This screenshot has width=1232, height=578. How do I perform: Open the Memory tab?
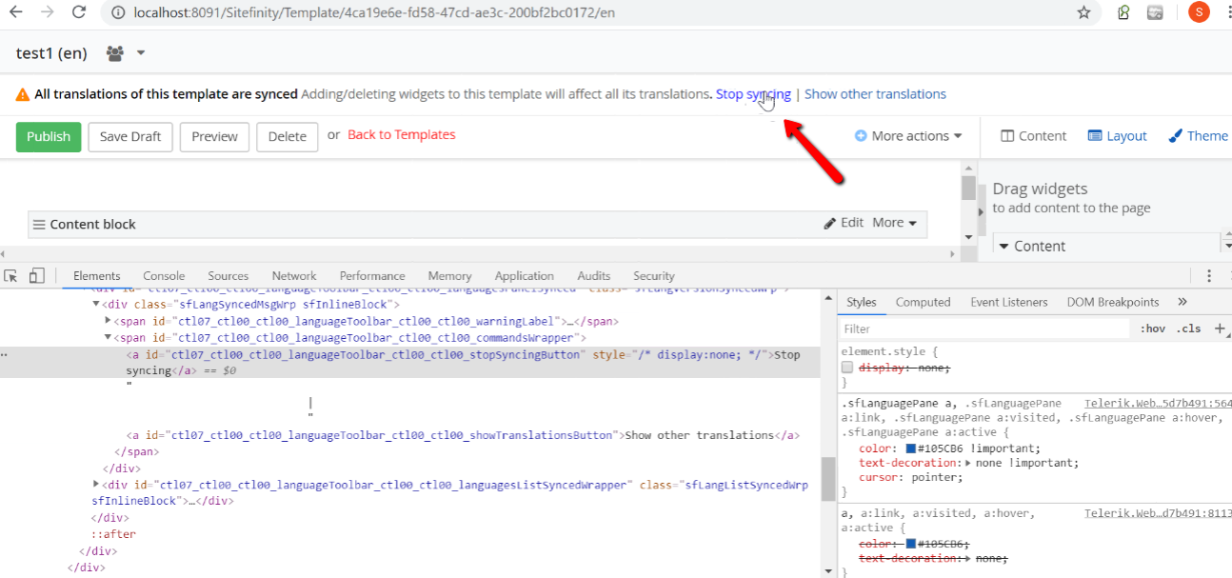[x=449, y=276]
